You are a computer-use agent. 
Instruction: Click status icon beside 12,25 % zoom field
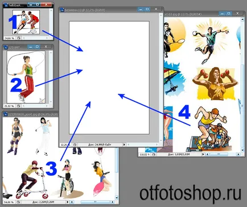coord(75,144)
